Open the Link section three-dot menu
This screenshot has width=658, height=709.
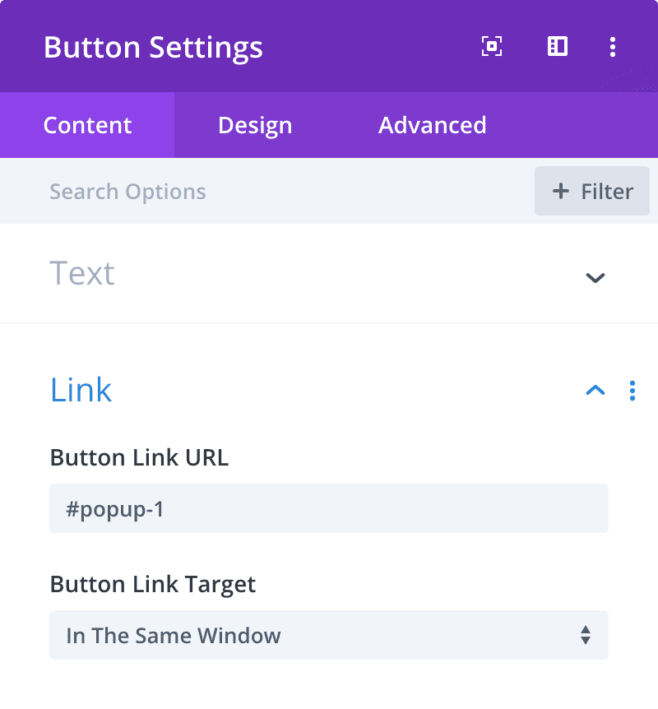(633, 391)
